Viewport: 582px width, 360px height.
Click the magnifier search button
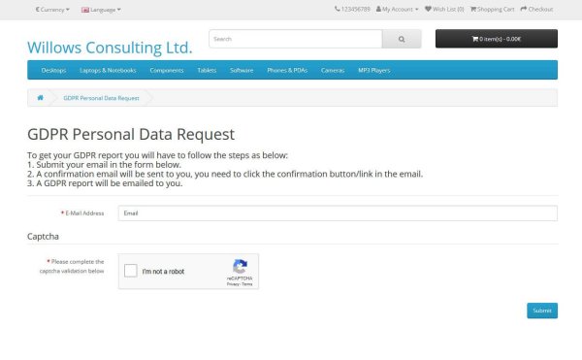pyautogui.click(x=402, y=39)
